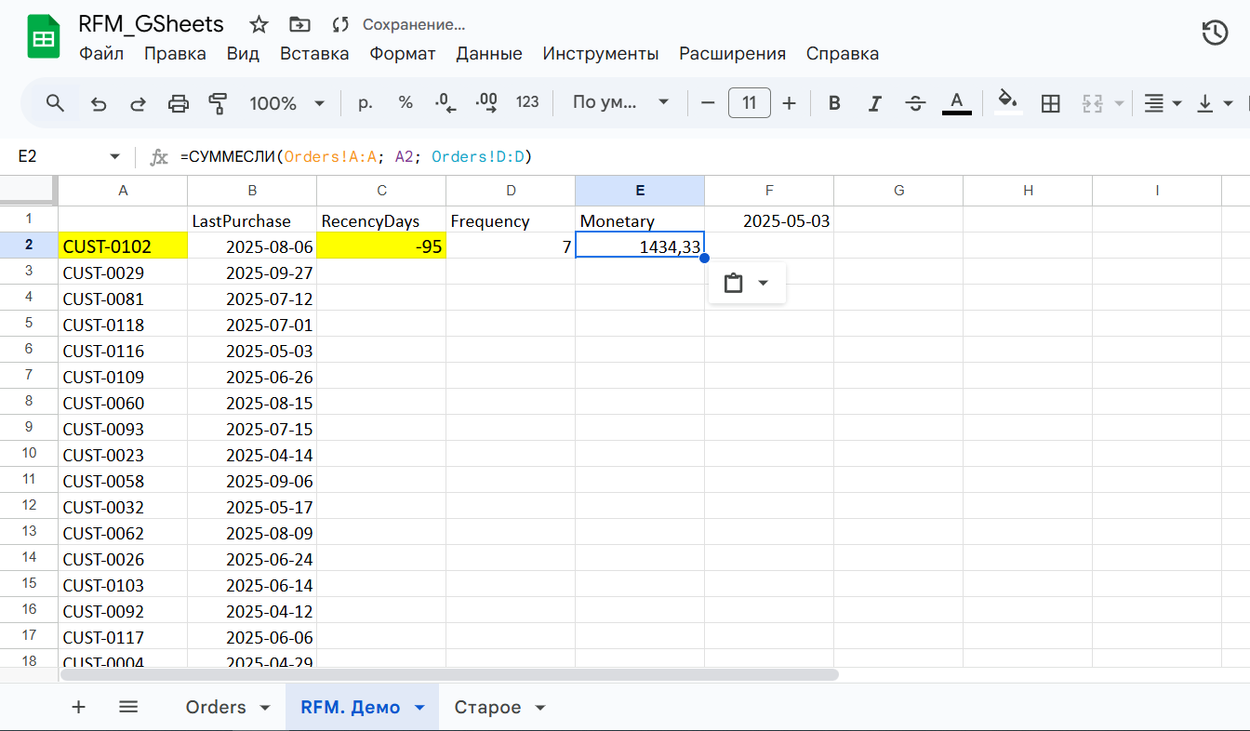Click the undo arrow icon
This screenshot has height=731, width=1250.
pyautogui.click(x=99, y=103)
